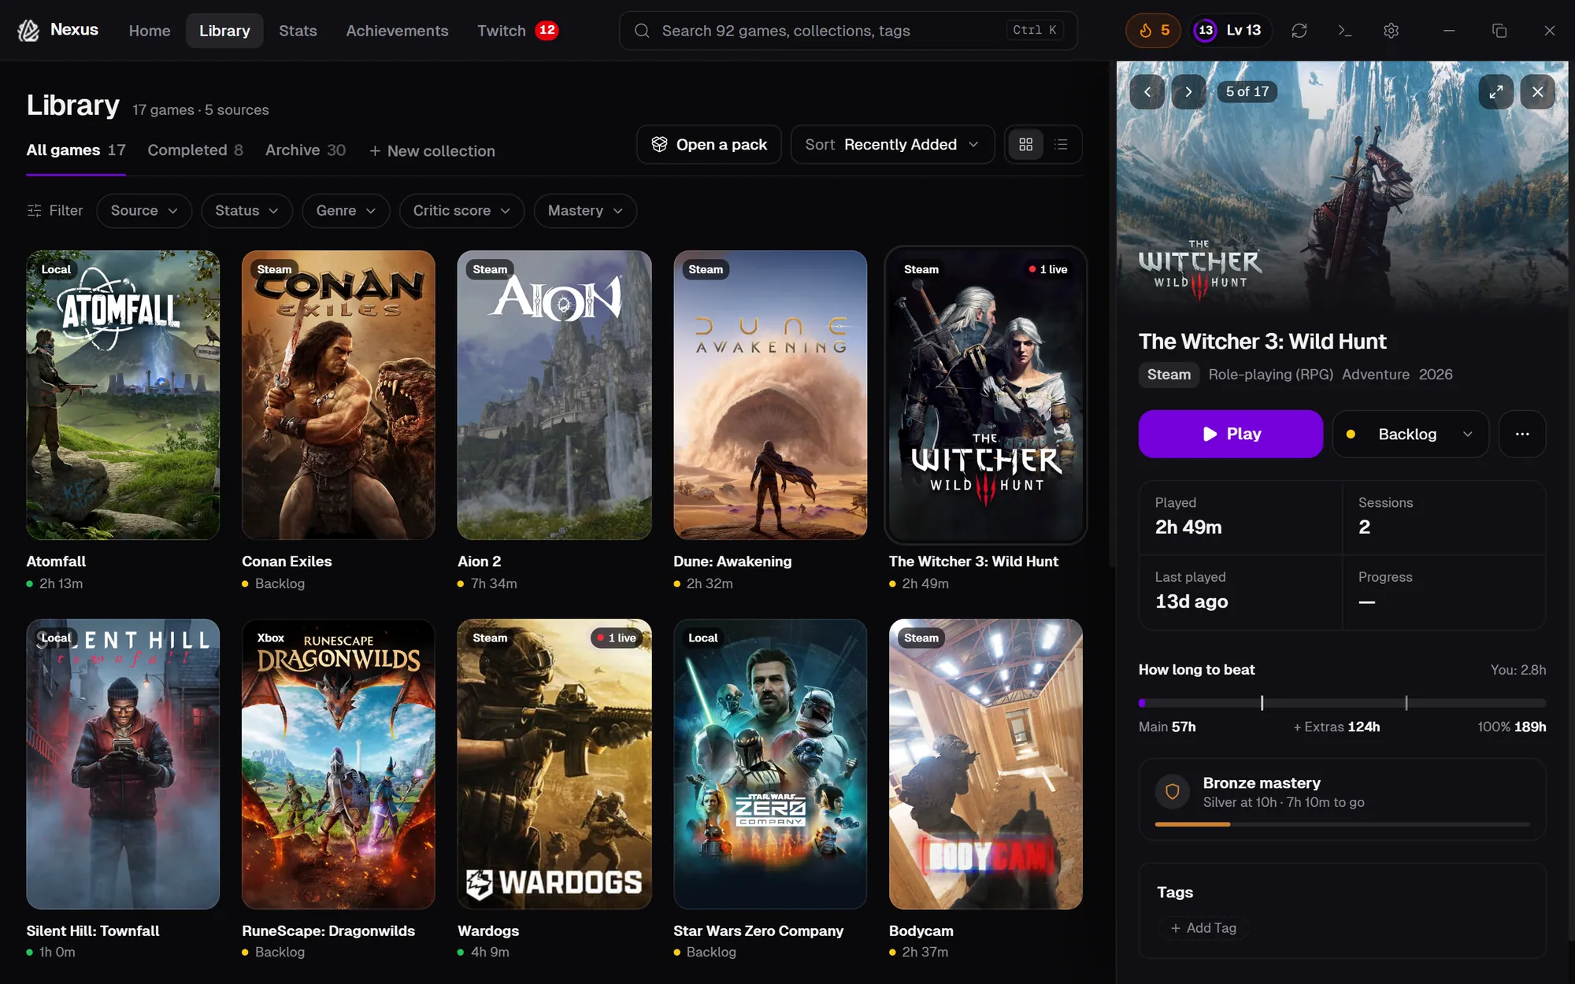Expand detail panel to fullscreen
This screenshot has width=1575, height=984.
click(x=1496, y=92)
